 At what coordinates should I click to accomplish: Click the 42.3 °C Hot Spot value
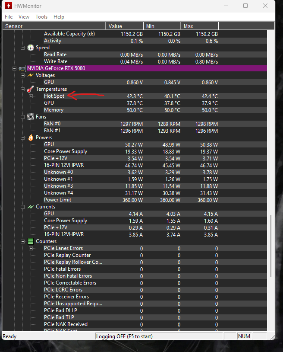[135, 96]
